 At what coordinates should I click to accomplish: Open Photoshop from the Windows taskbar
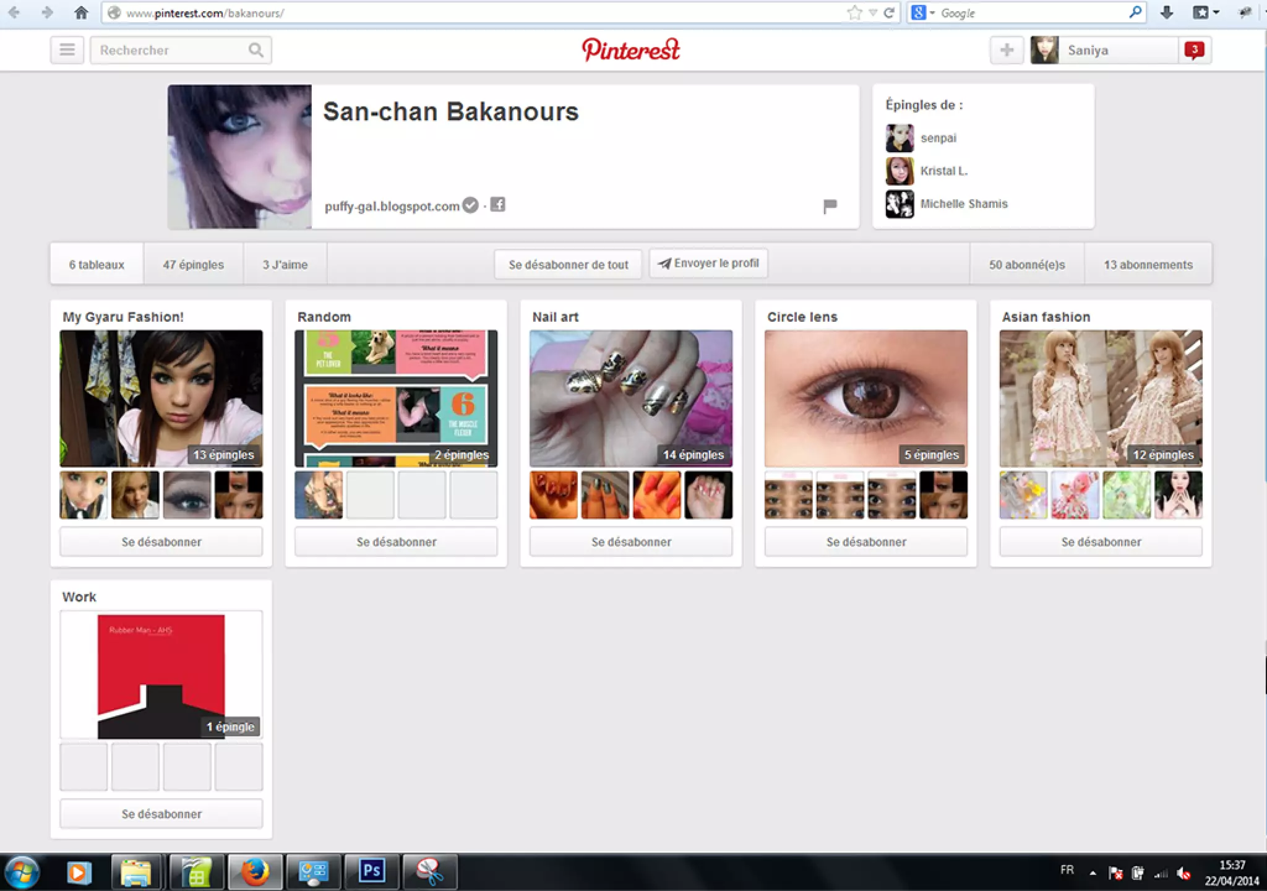coord(372,871)
